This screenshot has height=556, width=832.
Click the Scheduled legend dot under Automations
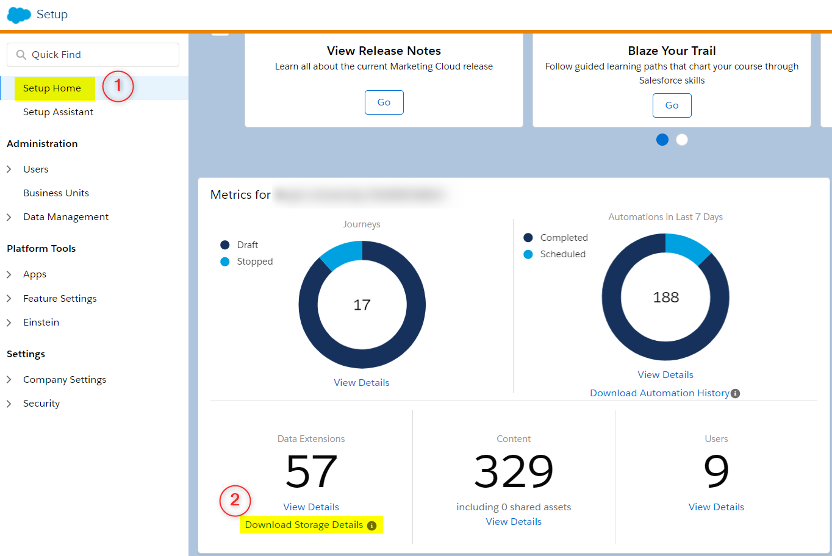coord(528,254)
